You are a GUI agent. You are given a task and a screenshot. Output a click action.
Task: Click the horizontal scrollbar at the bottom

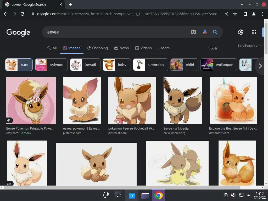tap(122, 187)
